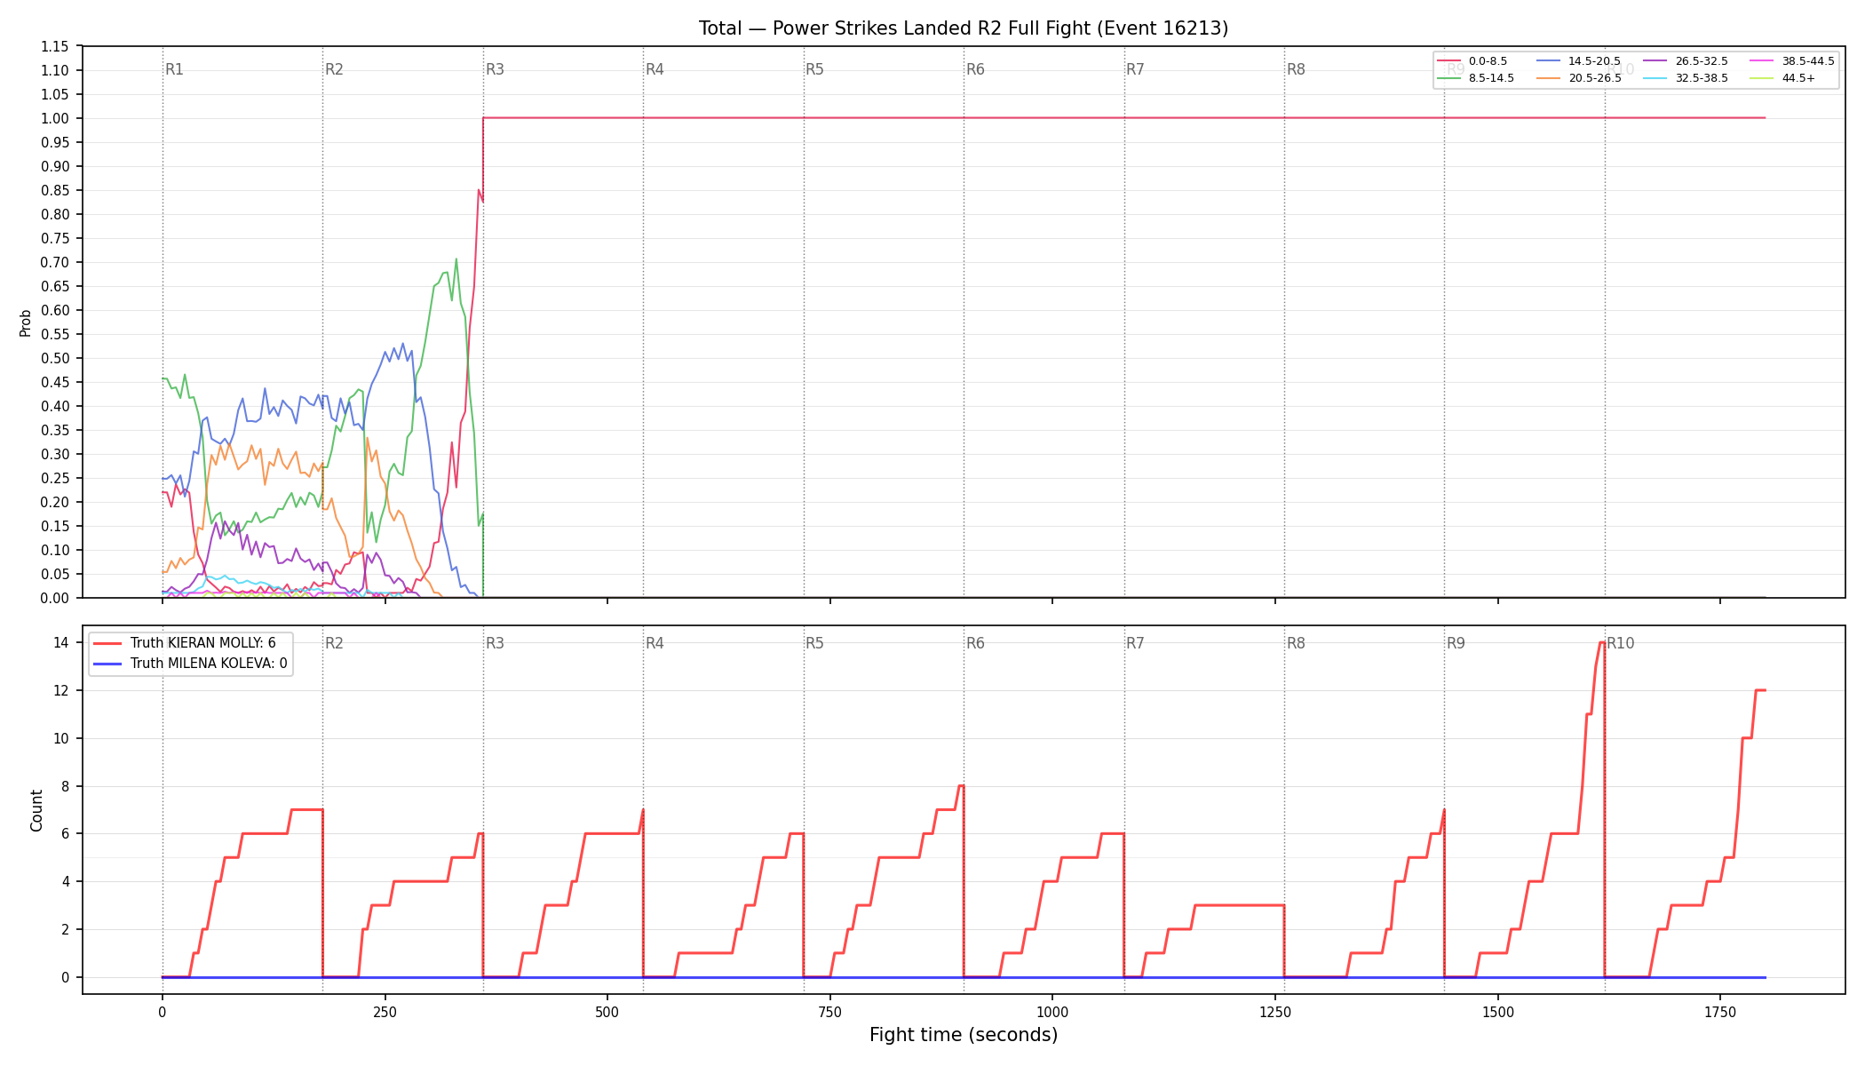
Task: Select the 44.5+ legend entry
Action: pos(1783,78)
